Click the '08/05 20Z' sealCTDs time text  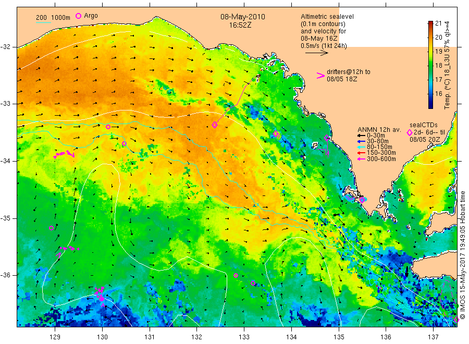tap(425, 140)
